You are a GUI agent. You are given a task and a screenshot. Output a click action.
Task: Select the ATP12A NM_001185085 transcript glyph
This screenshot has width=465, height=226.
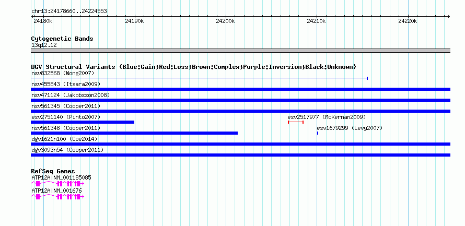pos(57,184)
